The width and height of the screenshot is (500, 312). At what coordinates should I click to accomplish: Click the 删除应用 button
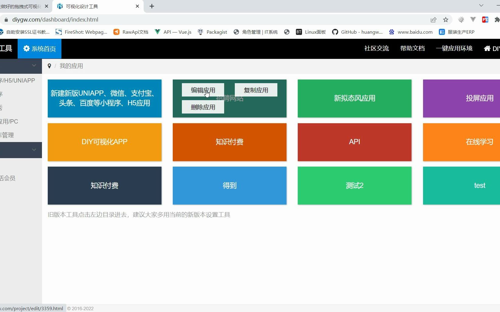[203, 107]
